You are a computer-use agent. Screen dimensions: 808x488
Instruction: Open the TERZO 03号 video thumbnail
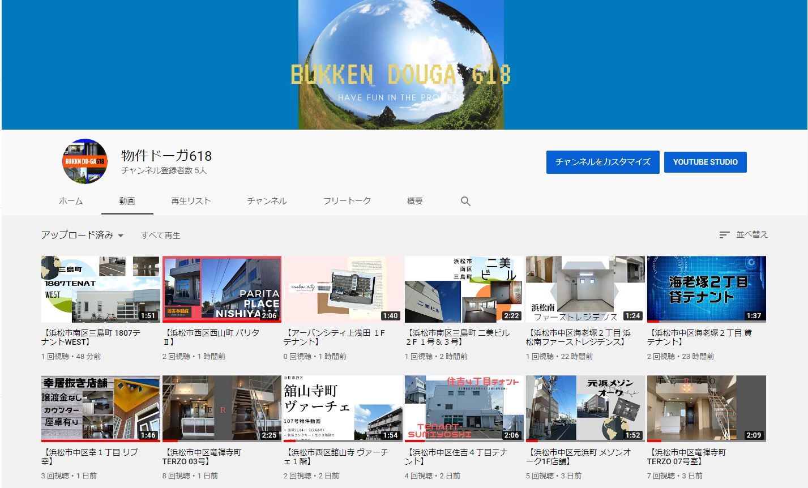click(221, 409)
